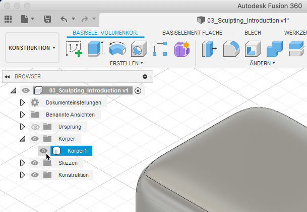Select the Extrude tool icon

click(x=96, y=49)
